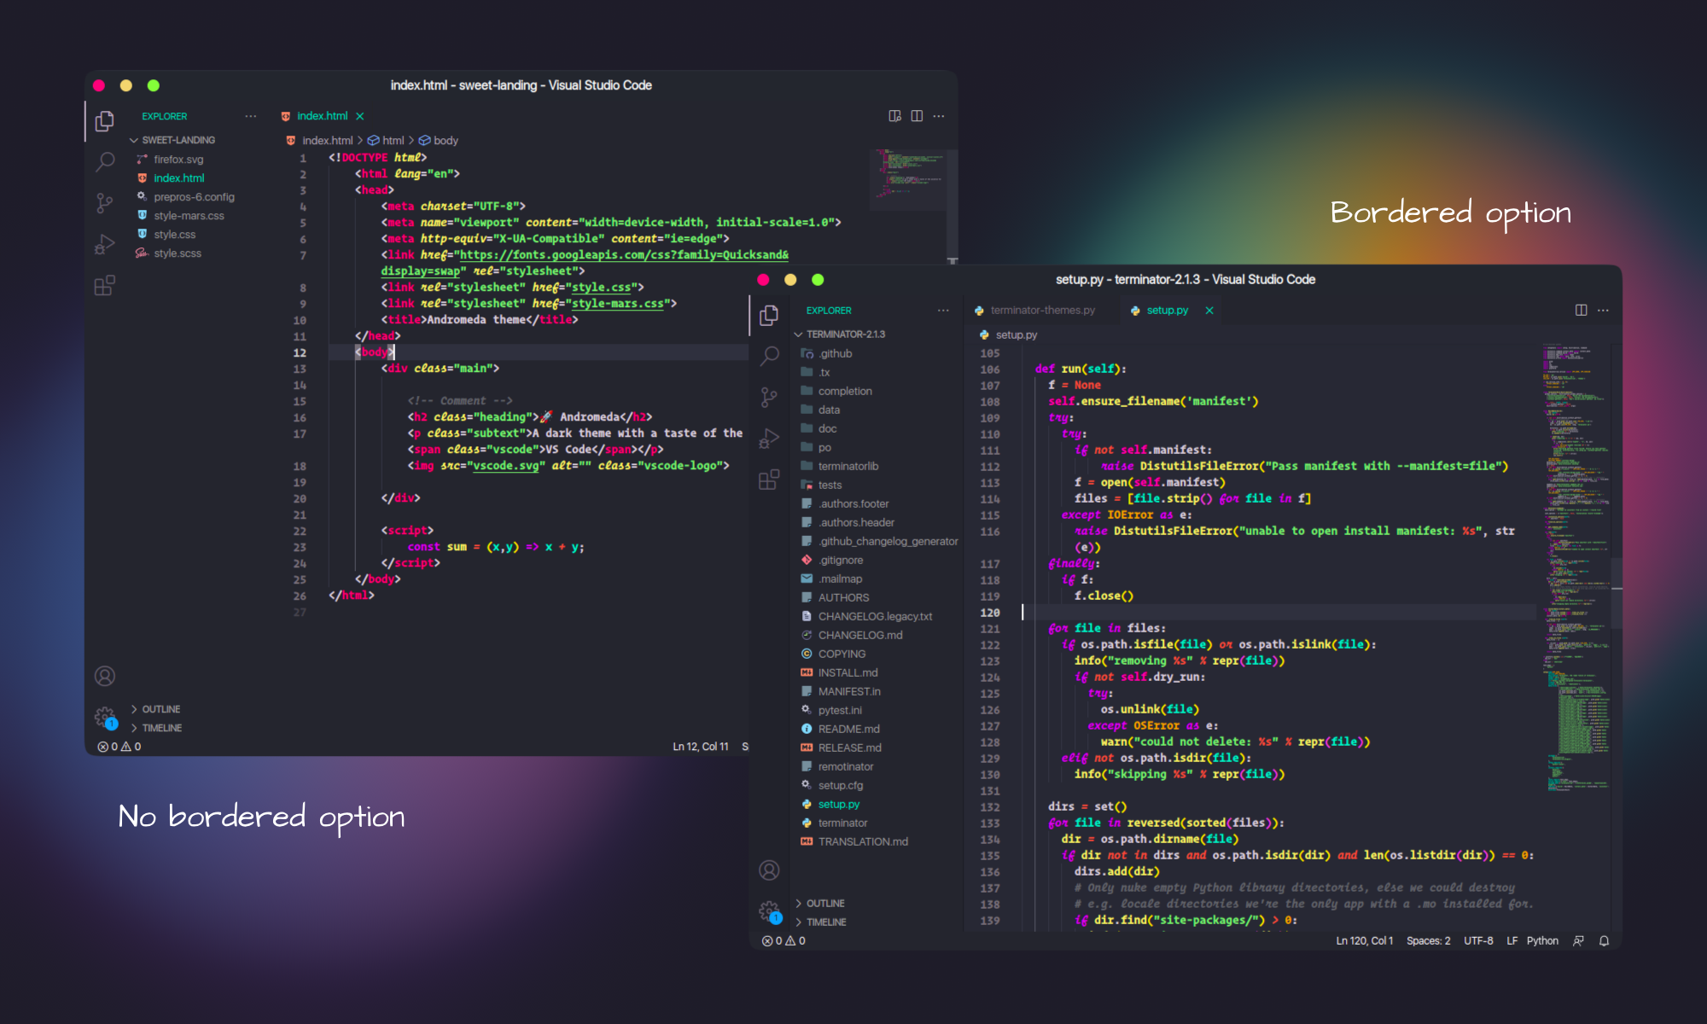Collapse the TERMINATOR-2.1.3 folder section

click(x=845, y=335)
